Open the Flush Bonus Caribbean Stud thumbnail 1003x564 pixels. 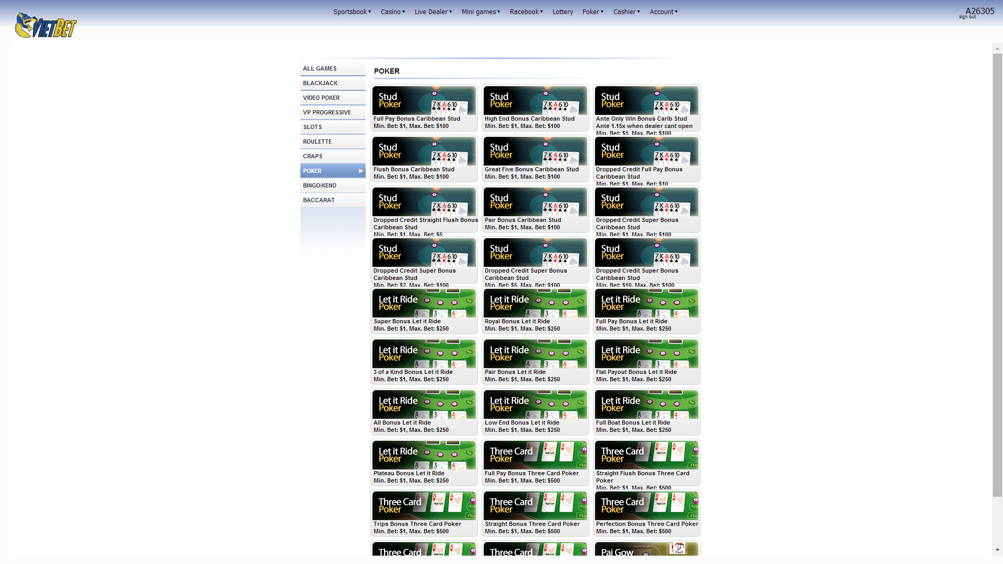click(424, 151)
